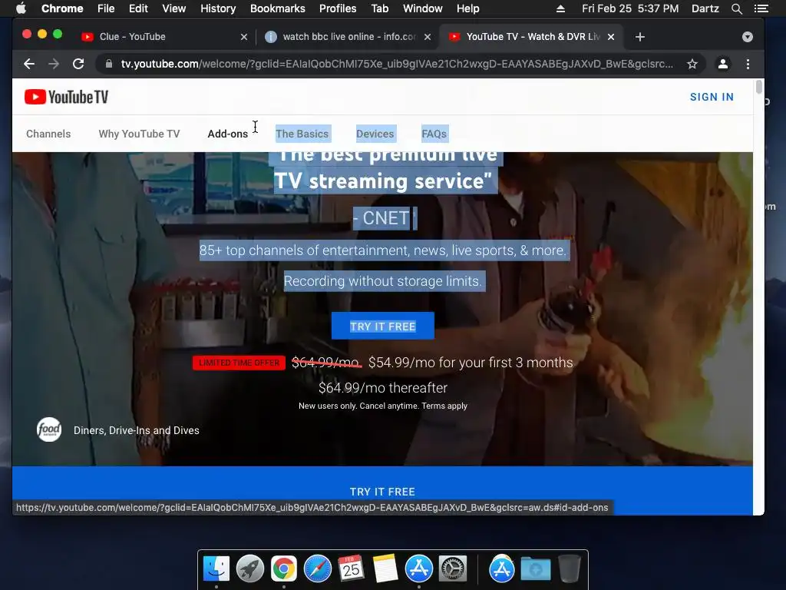Open Spotlight search in the menu bar
Screen dimensions: 786x590
click(x=736, y=8)
